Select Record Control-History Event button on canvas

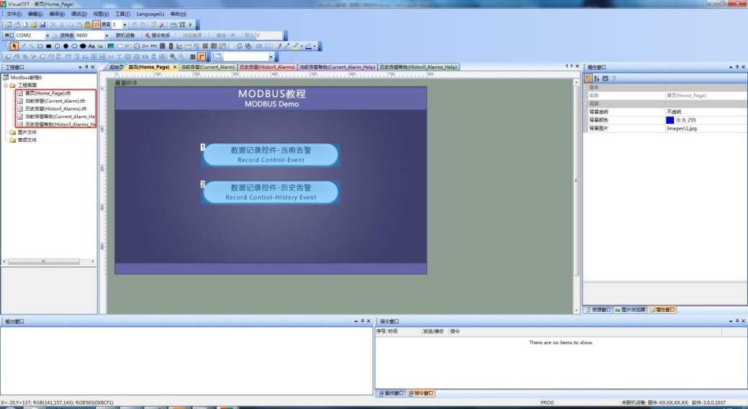pyautogui.click(x=271, y=192)
